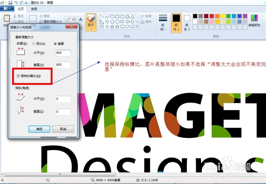Image resolution: width=266 pixels, height=184 pixels.
Task: Open the 填充 fill dropdown
Action: 147,22
